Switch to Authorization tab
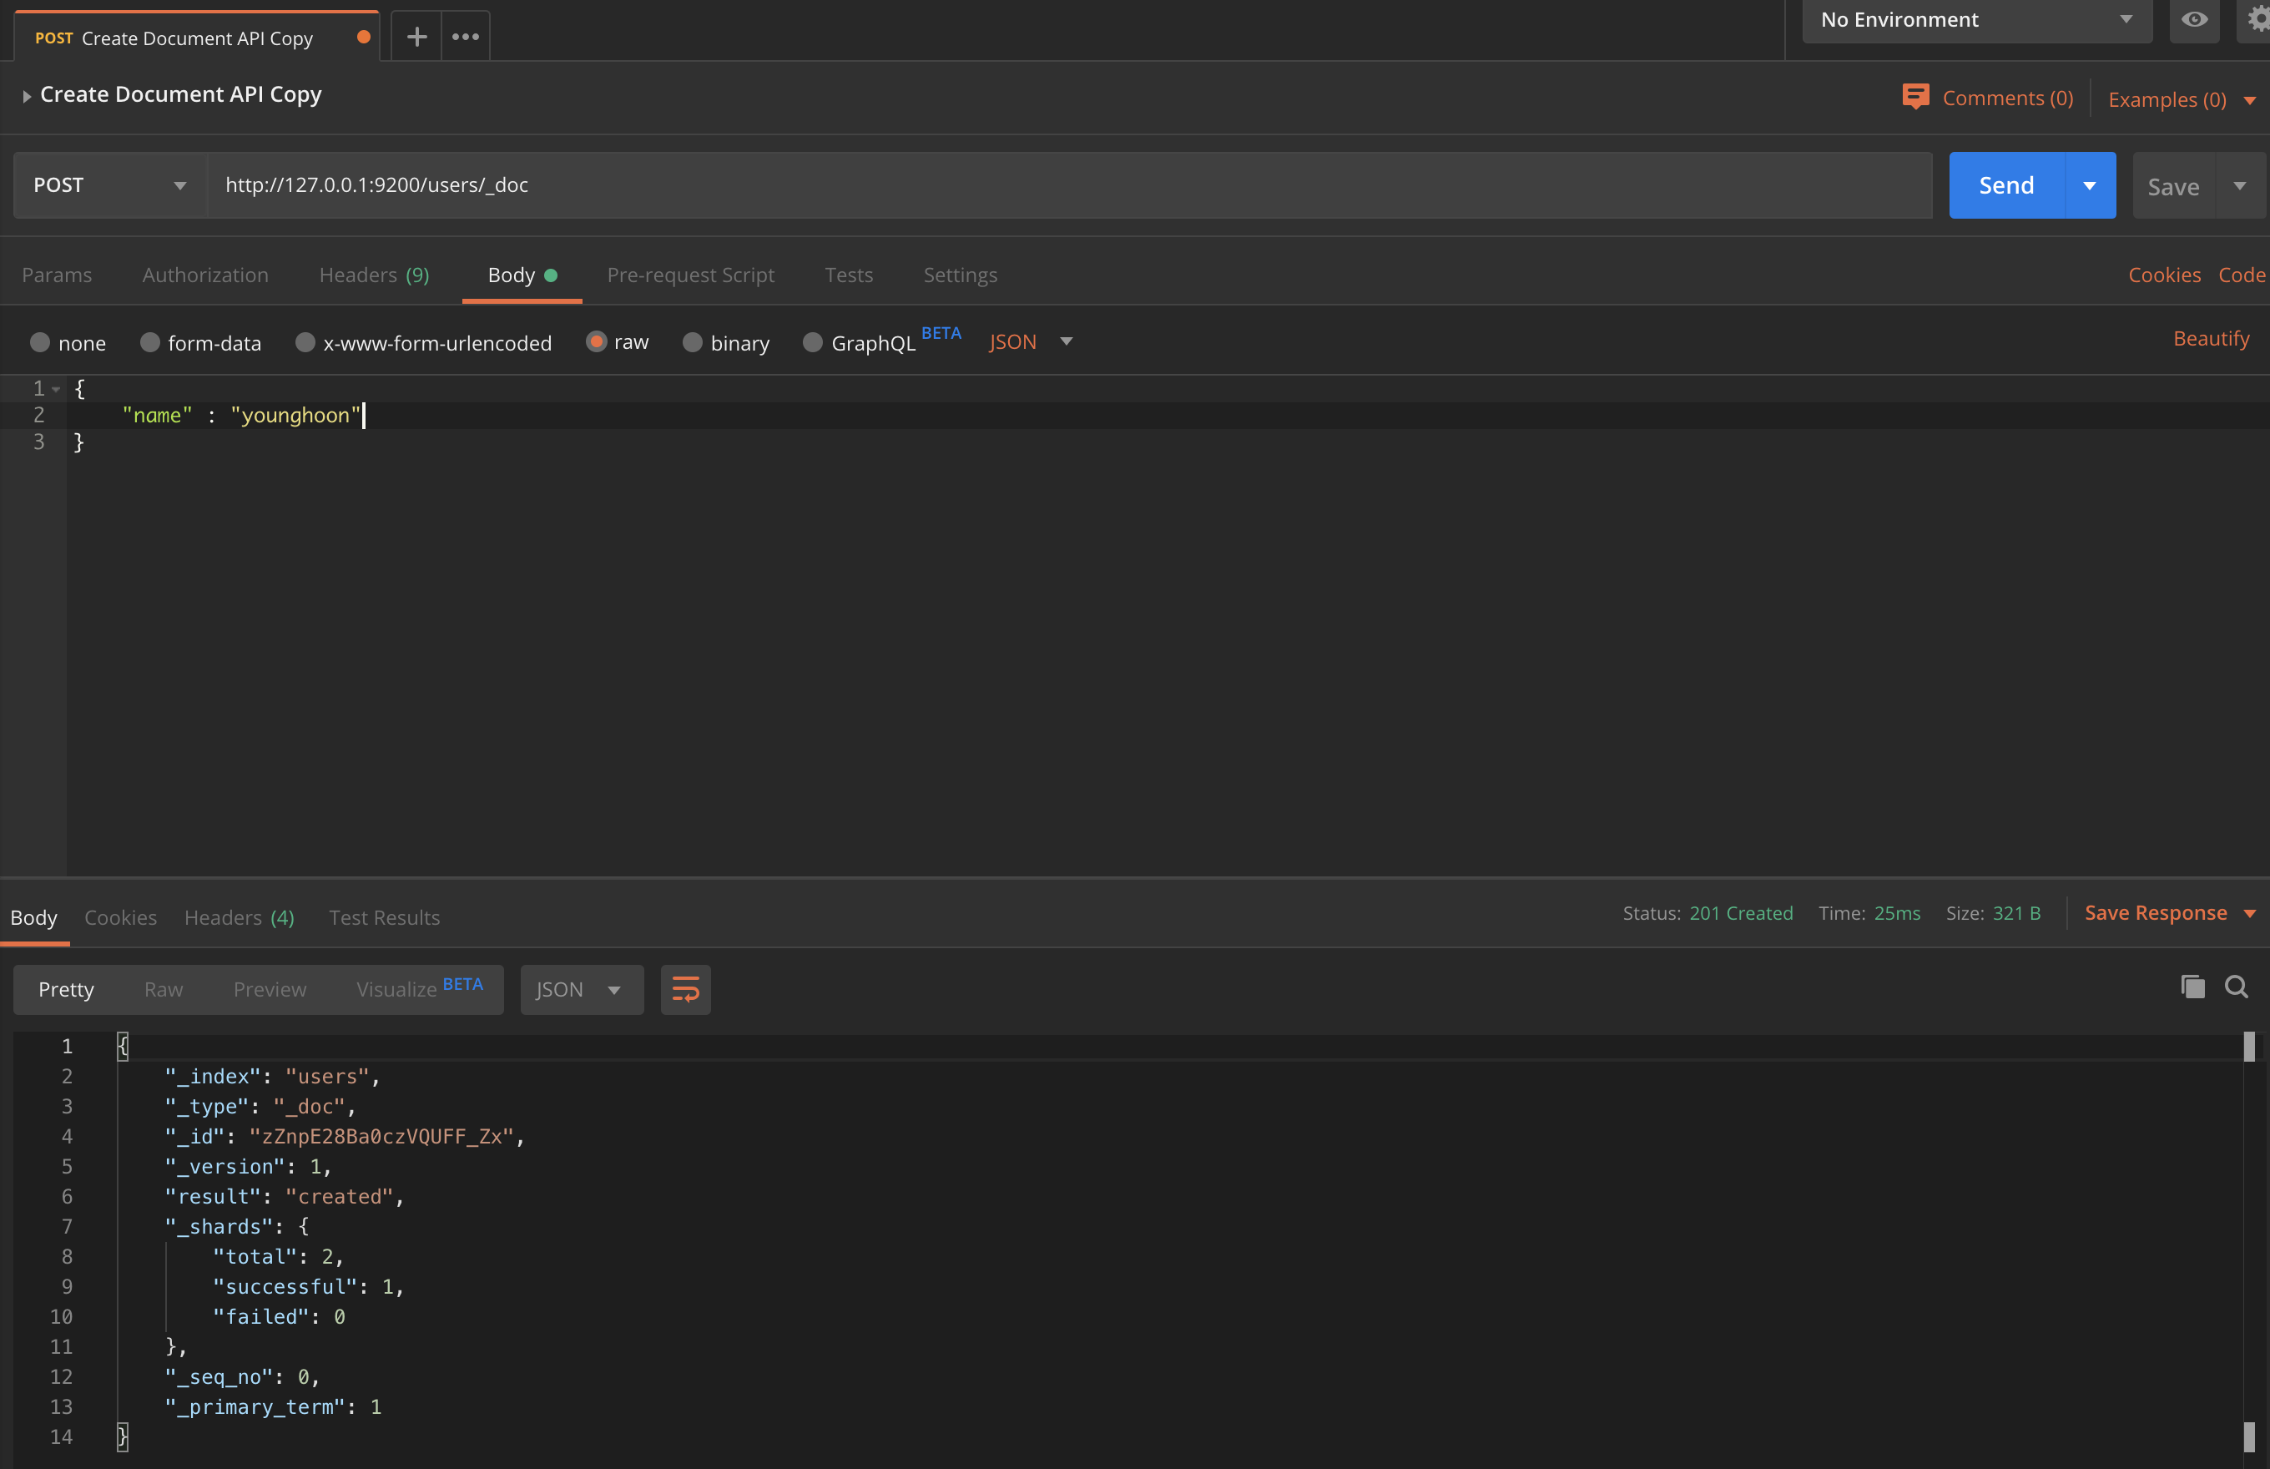This screenshot has height=1469, width=2270. pyautogui.click(x=206, y=275)
